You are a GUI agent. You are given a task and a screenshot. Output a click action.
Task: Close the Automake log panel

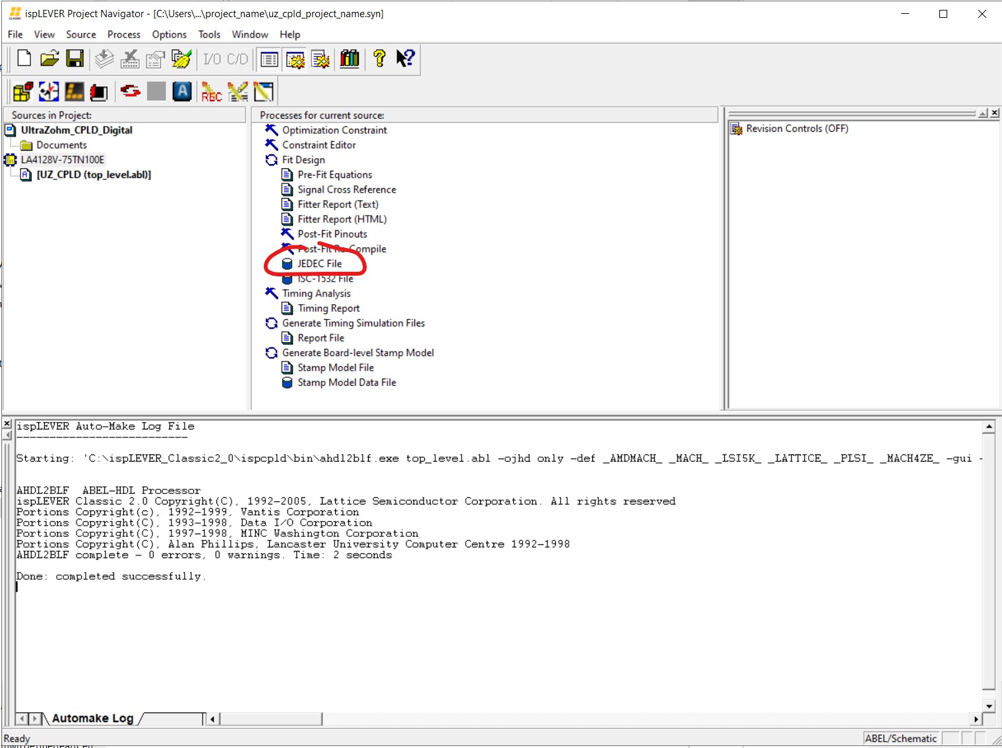coord(7,423)
